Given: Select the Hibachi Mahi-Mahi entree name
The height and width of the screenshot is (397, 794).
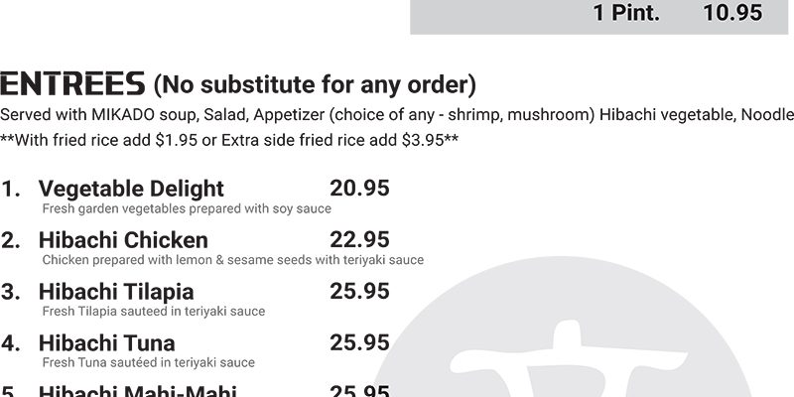Looking at the screenshot, I should [137, 390].
